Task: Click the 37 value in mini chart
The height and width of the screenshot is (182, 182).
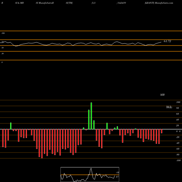Action: (117, 177)
